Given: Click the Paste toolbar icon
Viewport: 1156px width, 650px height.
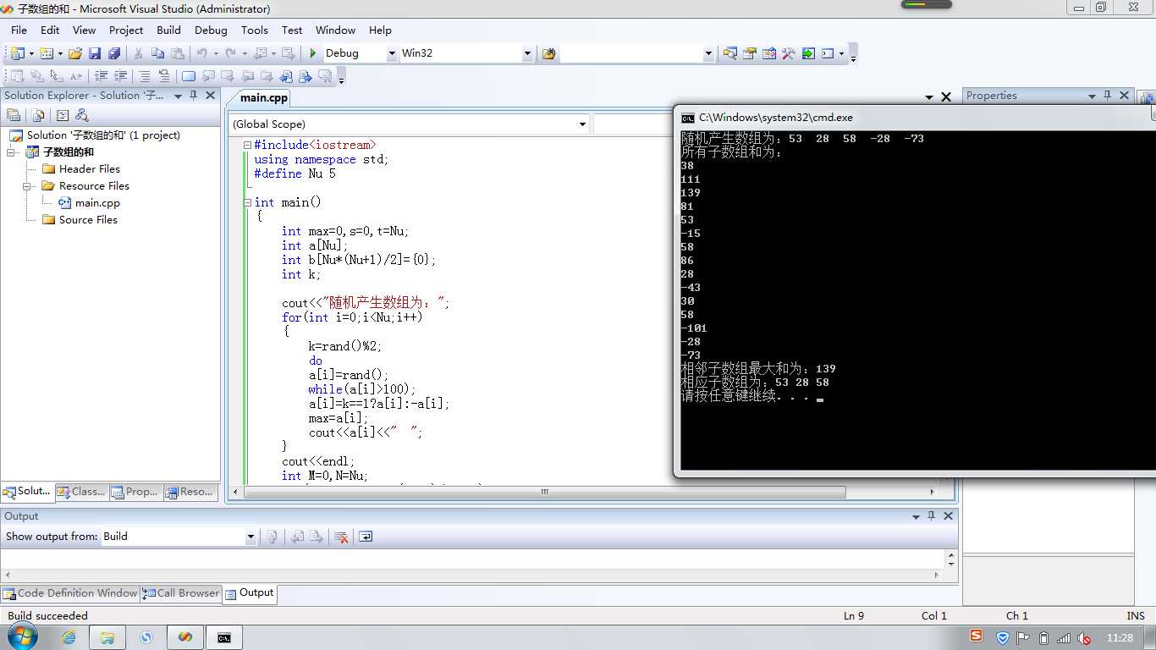Looking at the screenshot, I should [177, 53].
